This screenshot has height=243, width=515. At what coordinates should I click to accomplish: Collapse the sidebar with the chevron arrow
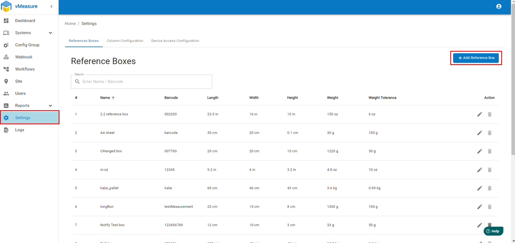[x=51, y=6]
